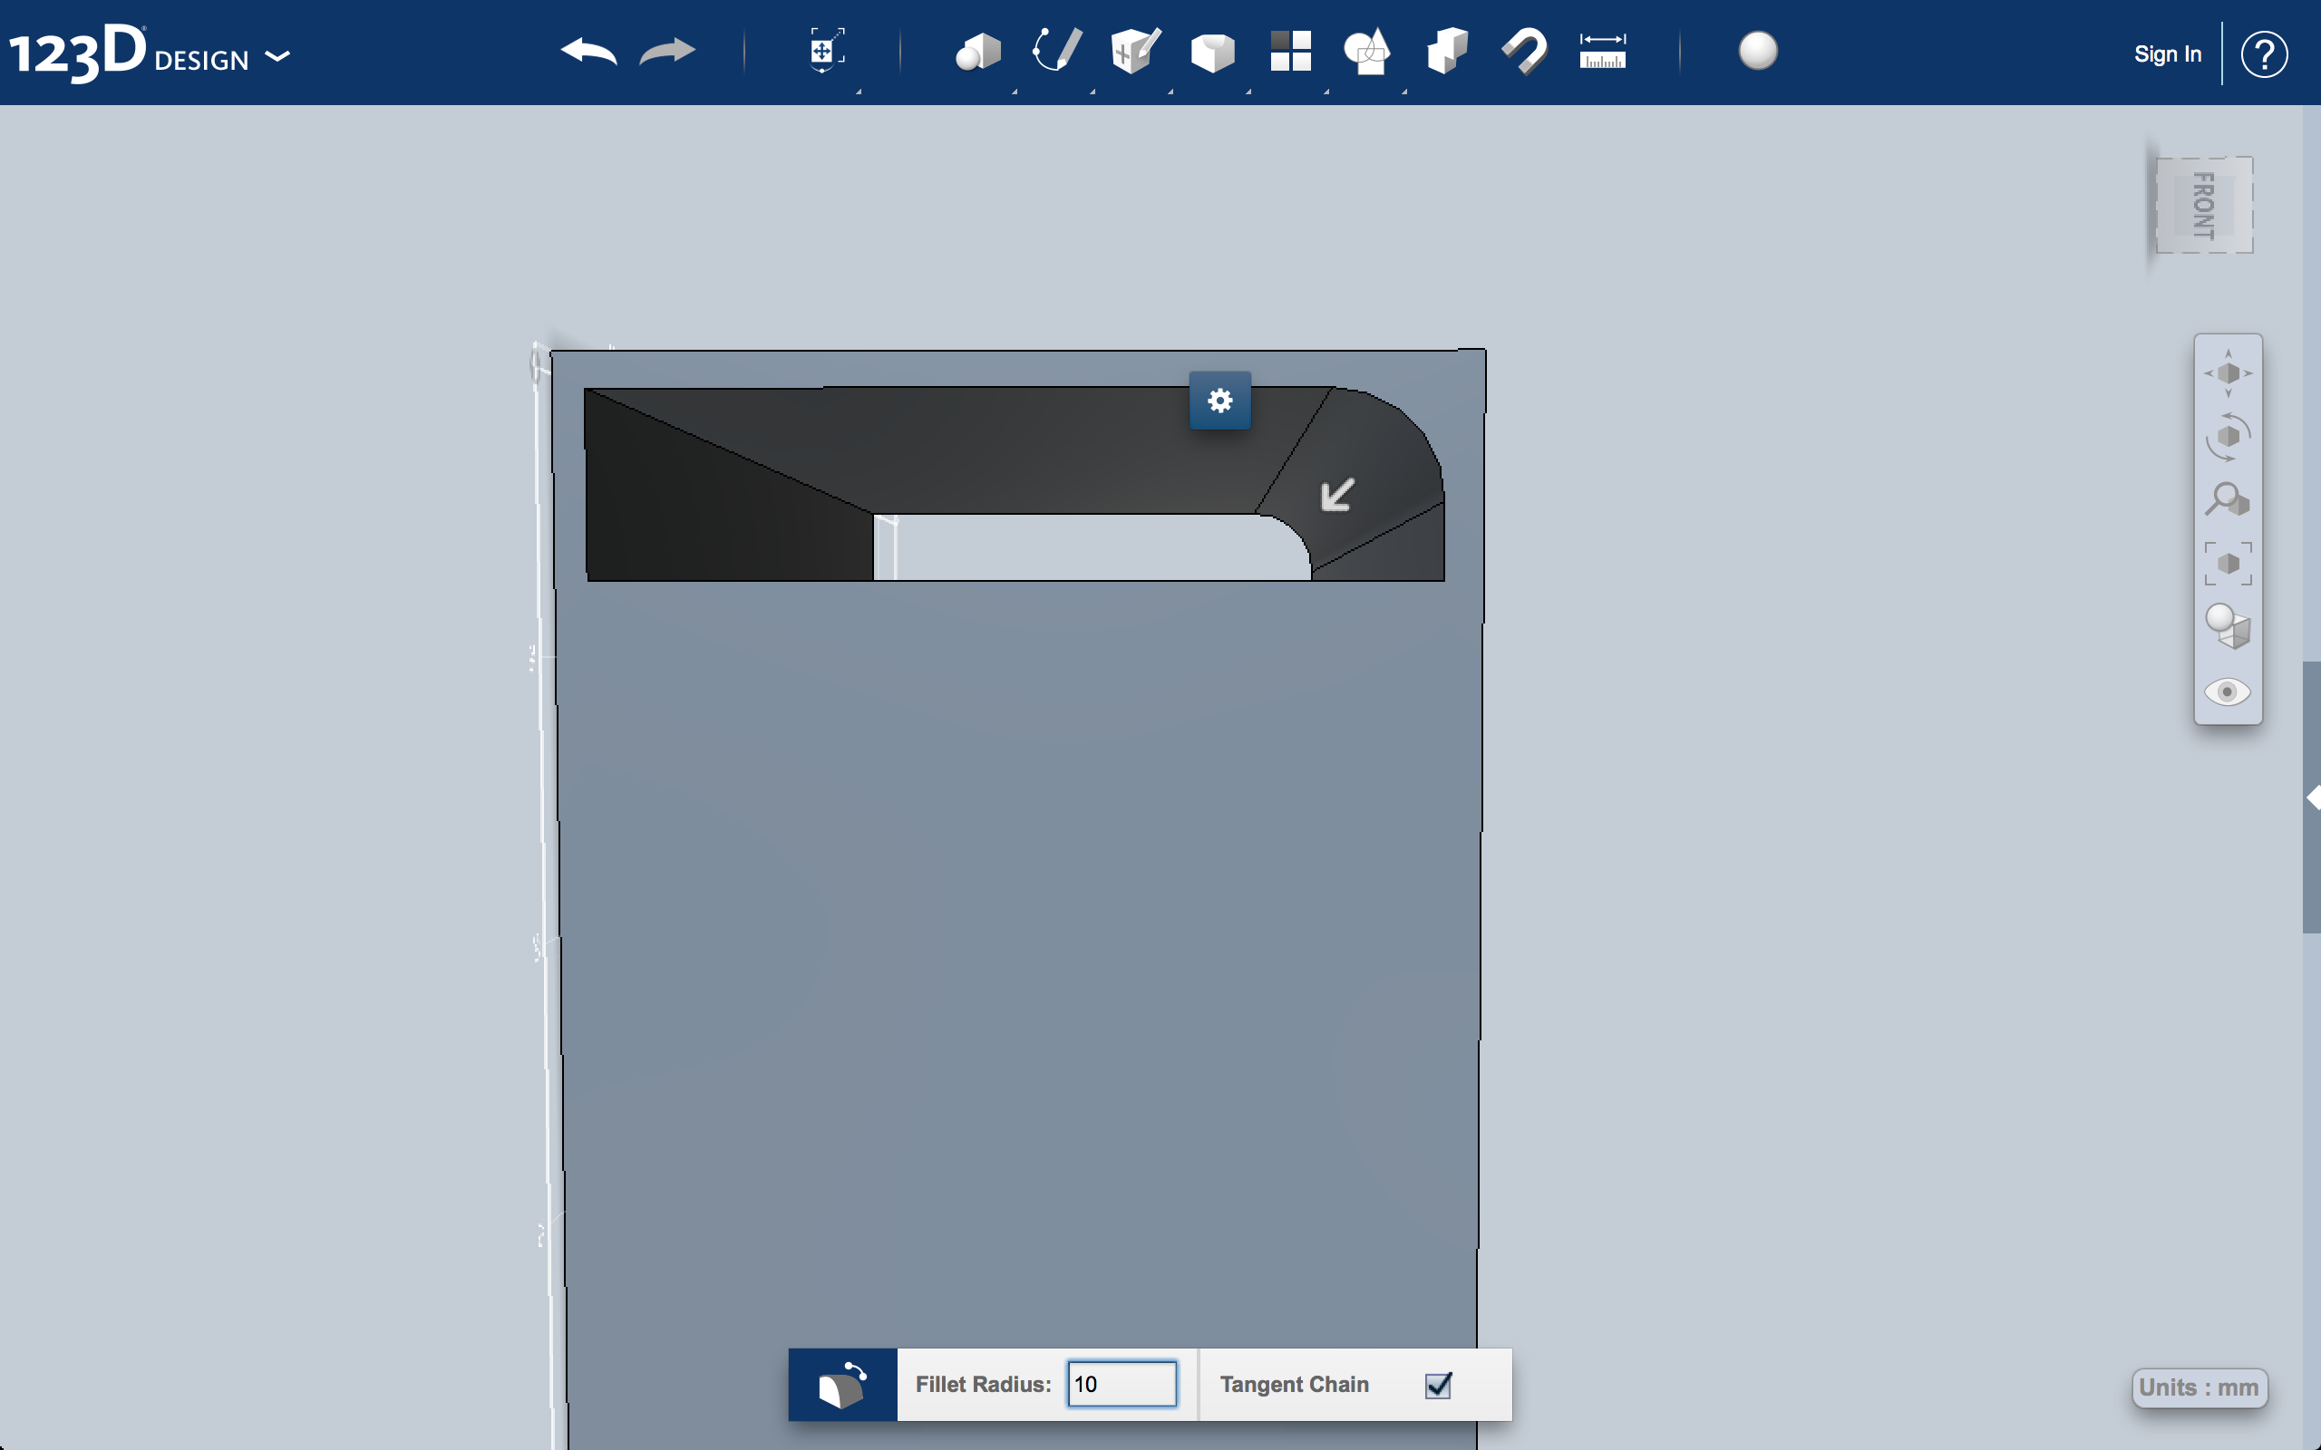The width and height of the screenshot is (2321, 1450).
Task: Click the Measure tool icon
Action: pos(1601,52)
